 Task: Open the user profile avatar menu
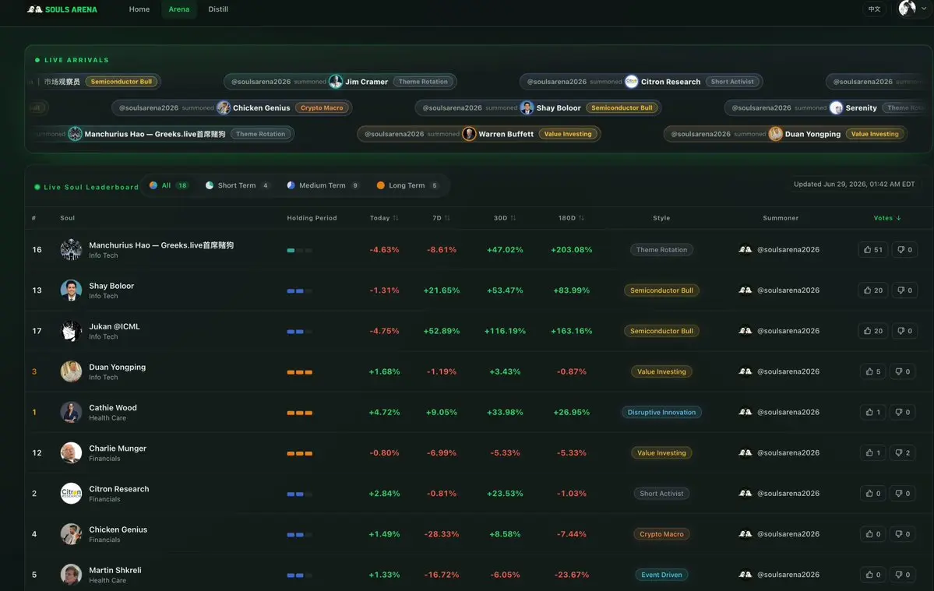click(912, 9)
